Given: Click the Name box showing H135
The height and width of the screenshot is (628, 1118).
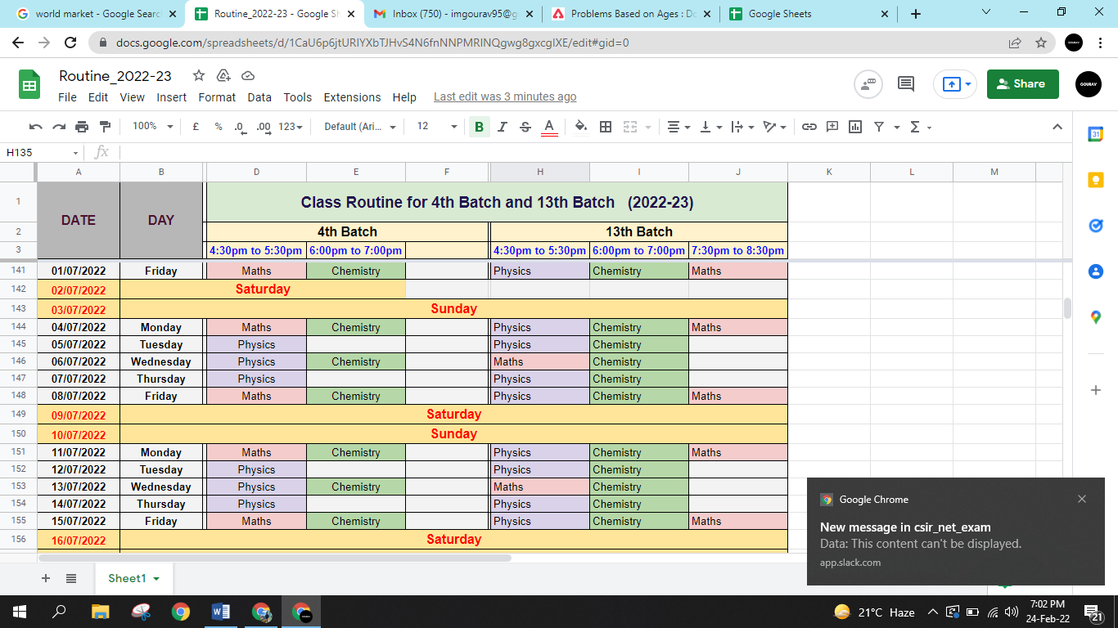Looking at the screenshot, I should 42,152.
